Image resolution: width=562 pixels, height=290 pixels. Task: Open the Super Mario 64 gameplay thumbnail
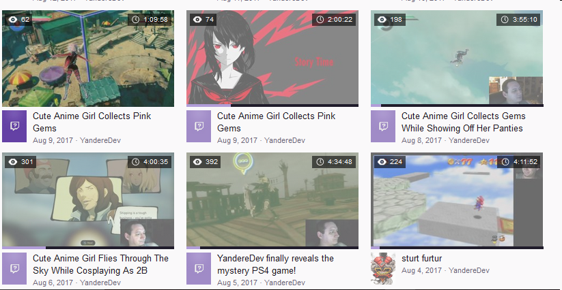point(457,201)
